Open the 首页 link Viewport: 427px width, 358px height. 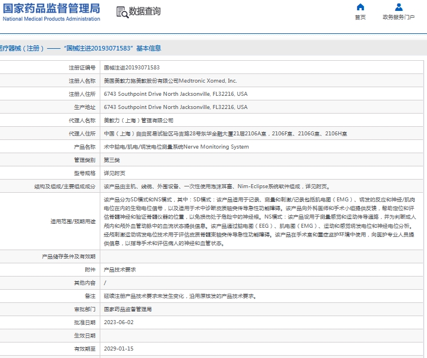361,17
